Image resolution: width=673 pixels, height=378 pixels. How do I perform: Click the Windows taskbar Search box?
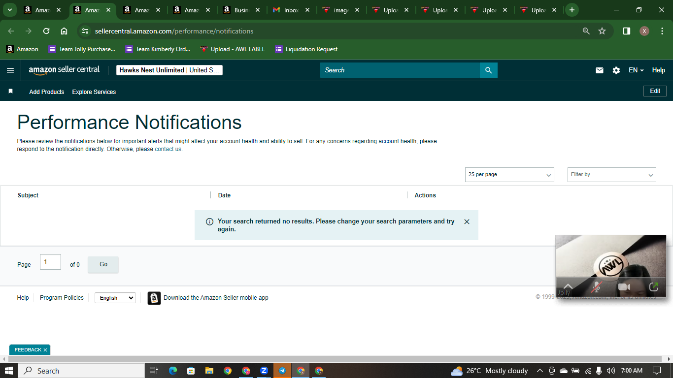pyautogui.click(x=81, y=371)
